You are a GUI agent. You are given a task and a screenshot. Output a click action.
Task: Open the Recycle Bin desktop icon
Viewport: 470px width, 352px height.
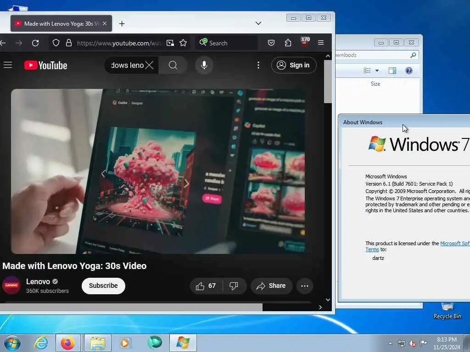point(447,311)
